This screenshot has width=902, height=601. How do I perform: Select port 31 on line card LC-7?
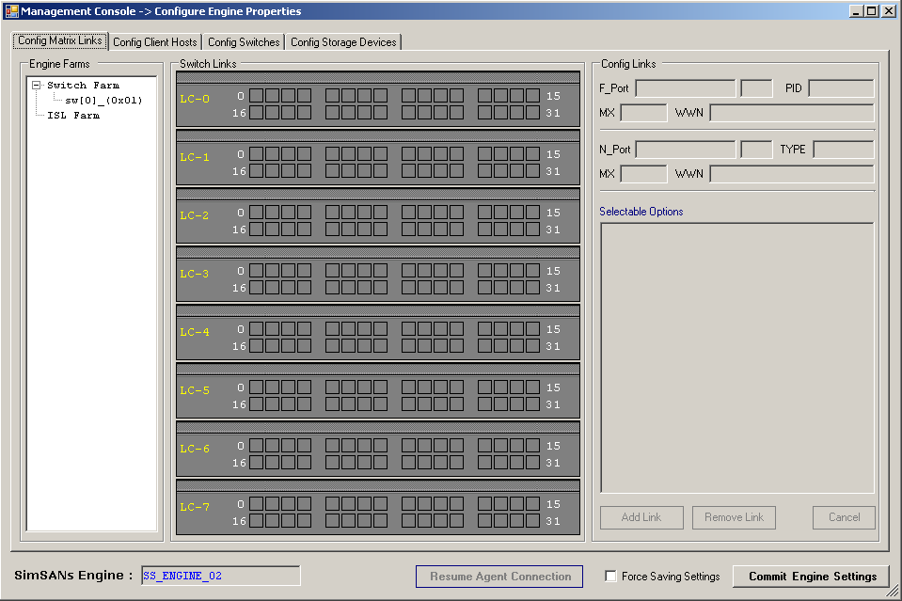click(532, 521)
